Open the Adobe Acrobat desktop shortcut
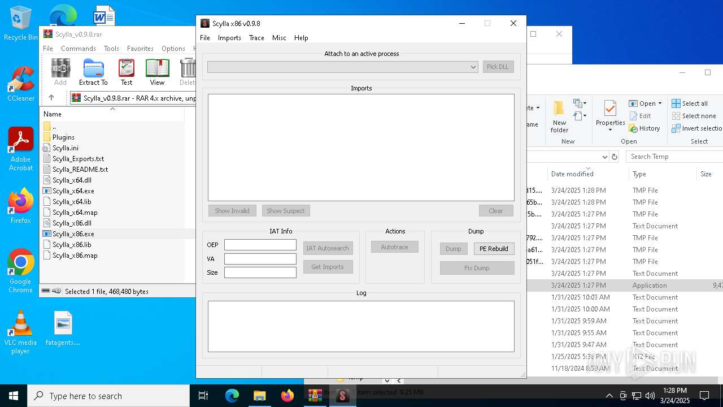Screen dimensions: 723x407 [20, 149]
